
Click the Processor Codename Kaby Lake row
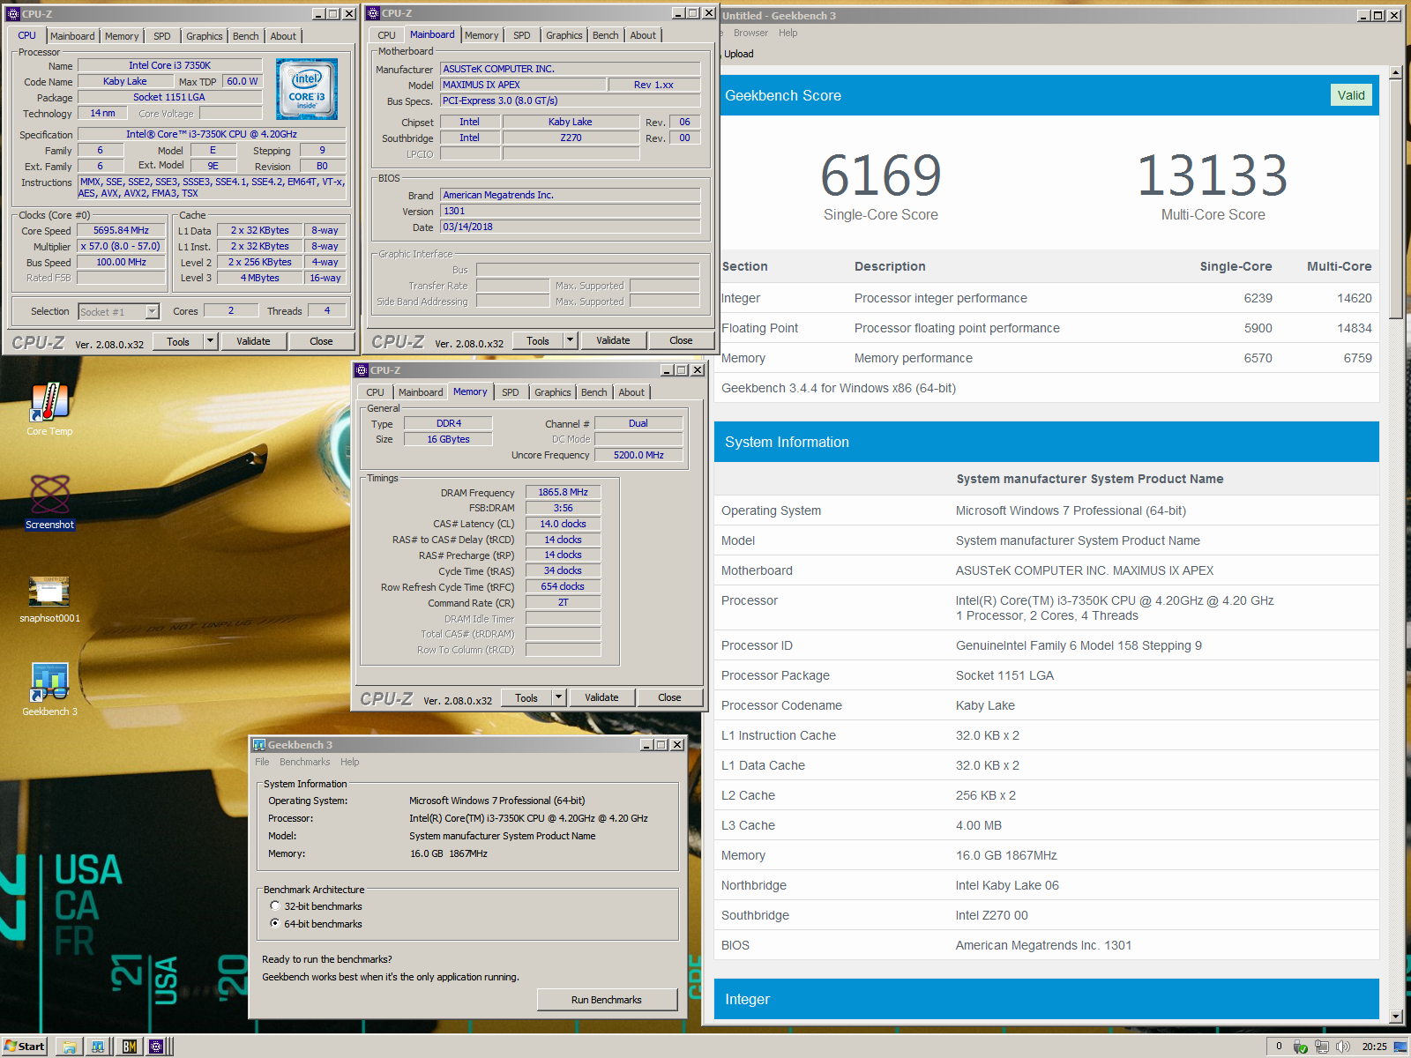click(x=1047, y=705)
